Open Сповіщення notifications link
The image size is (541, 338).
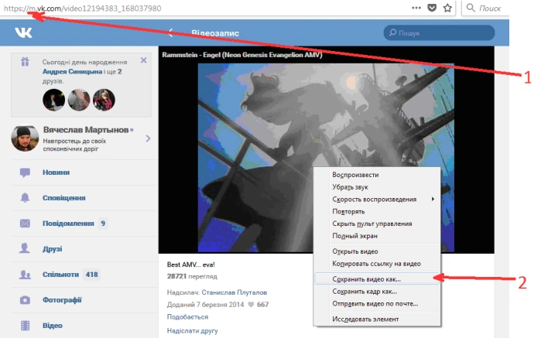point(63,198)
